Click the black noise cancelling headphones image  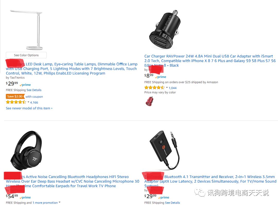(x=26, y=151)
